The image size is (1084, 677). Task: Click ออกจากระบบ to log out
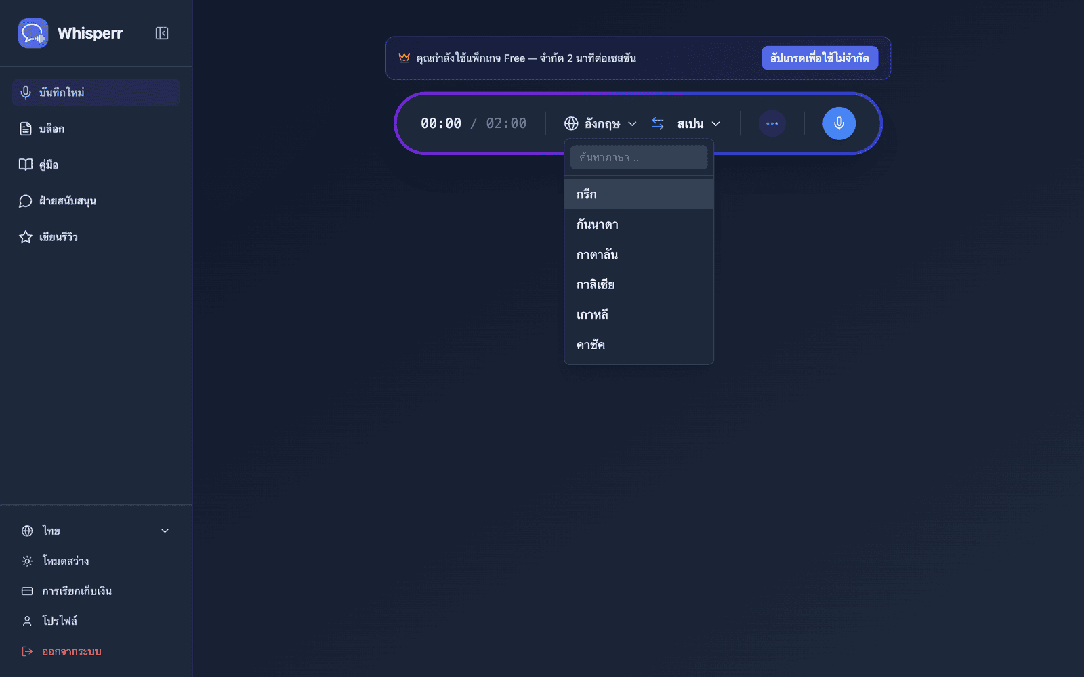click(96, 651)
